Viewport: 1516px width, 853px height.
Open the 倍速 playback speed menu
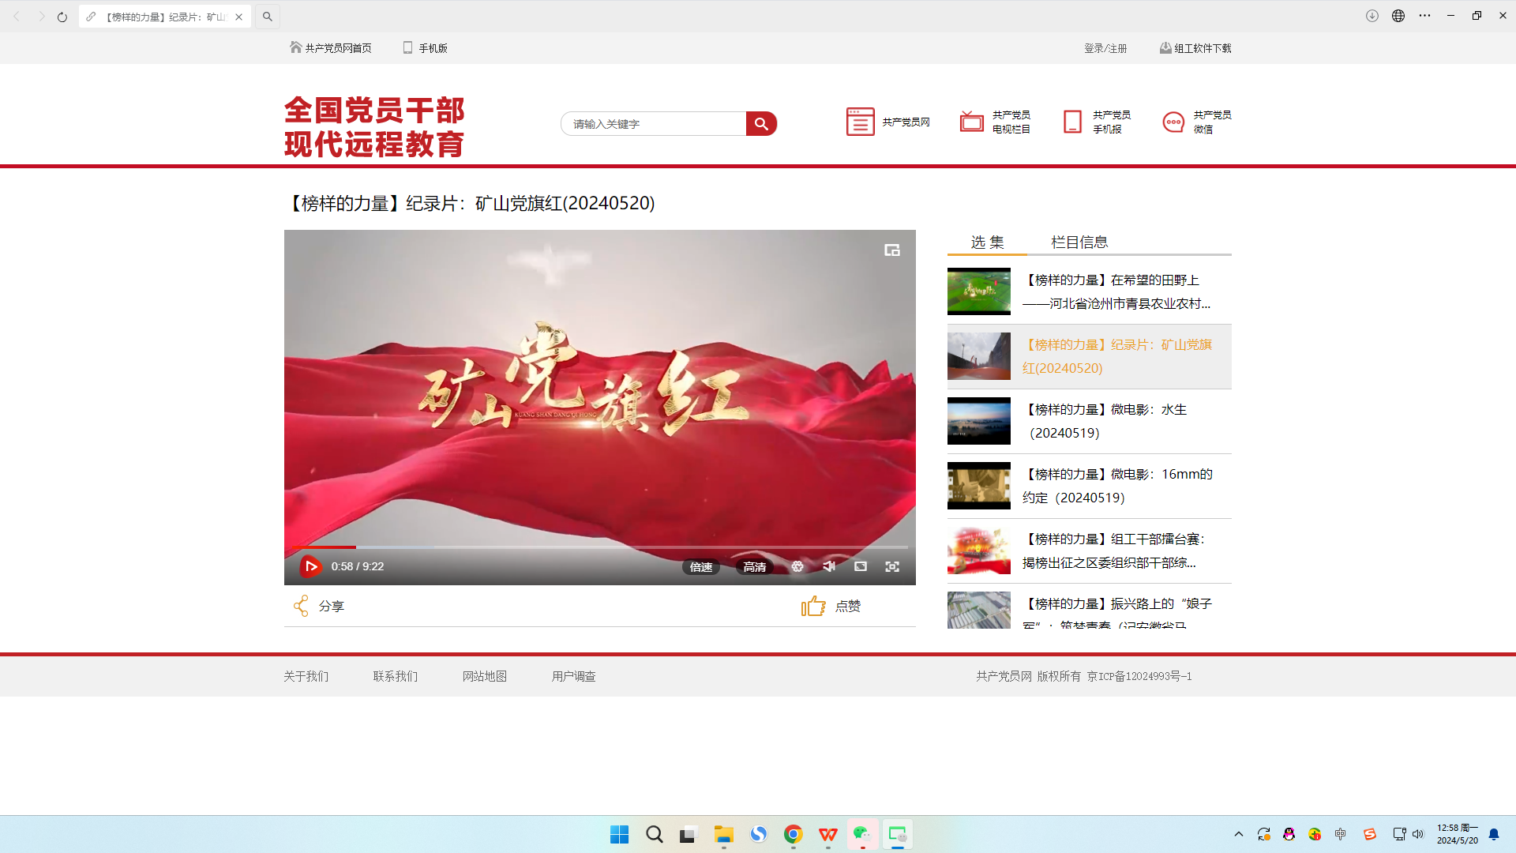click(x=700, y=566)
